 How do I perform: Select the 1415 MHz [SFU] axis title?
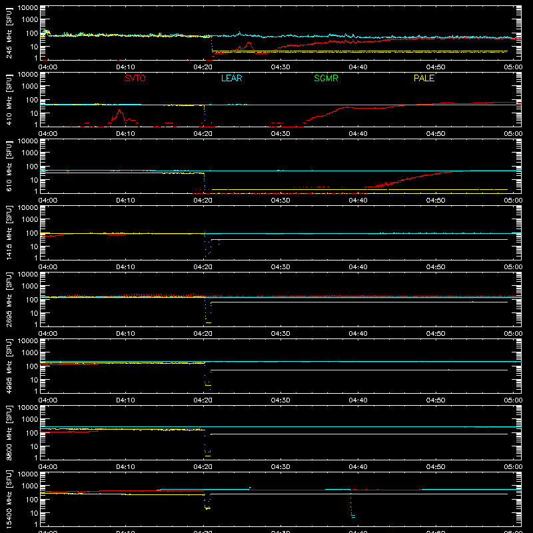9,233
